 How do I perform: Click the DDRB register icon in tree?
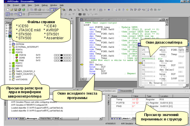tap(17, 58)
